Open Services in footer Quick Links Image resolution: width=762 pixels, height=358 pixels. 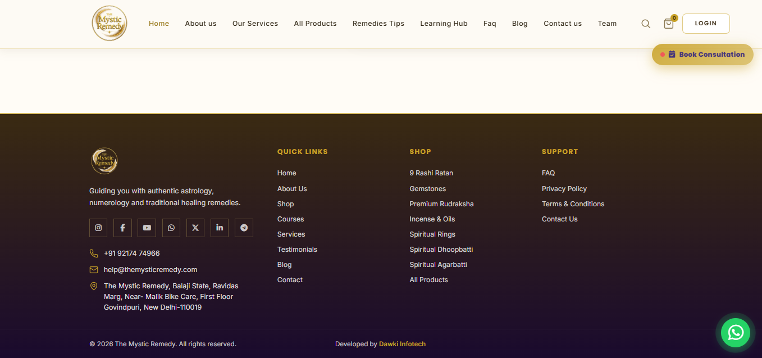pos(291,234)
